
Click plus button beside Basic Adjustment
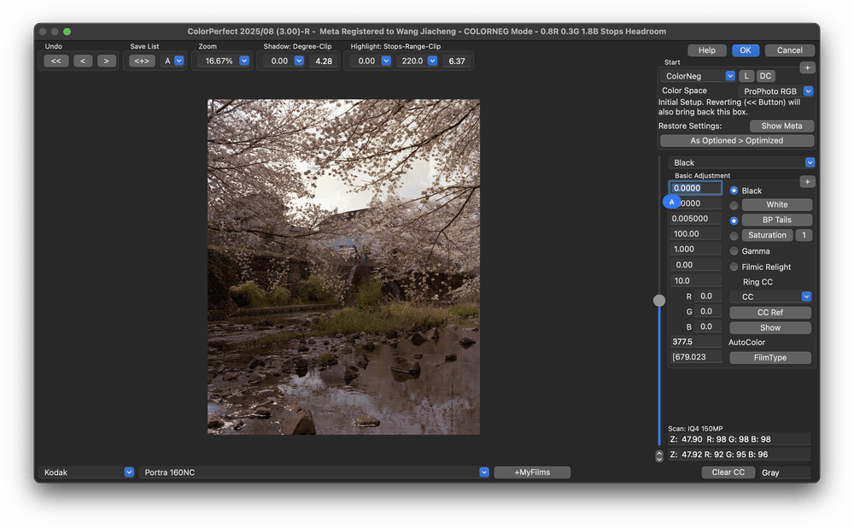coord(807,181)
